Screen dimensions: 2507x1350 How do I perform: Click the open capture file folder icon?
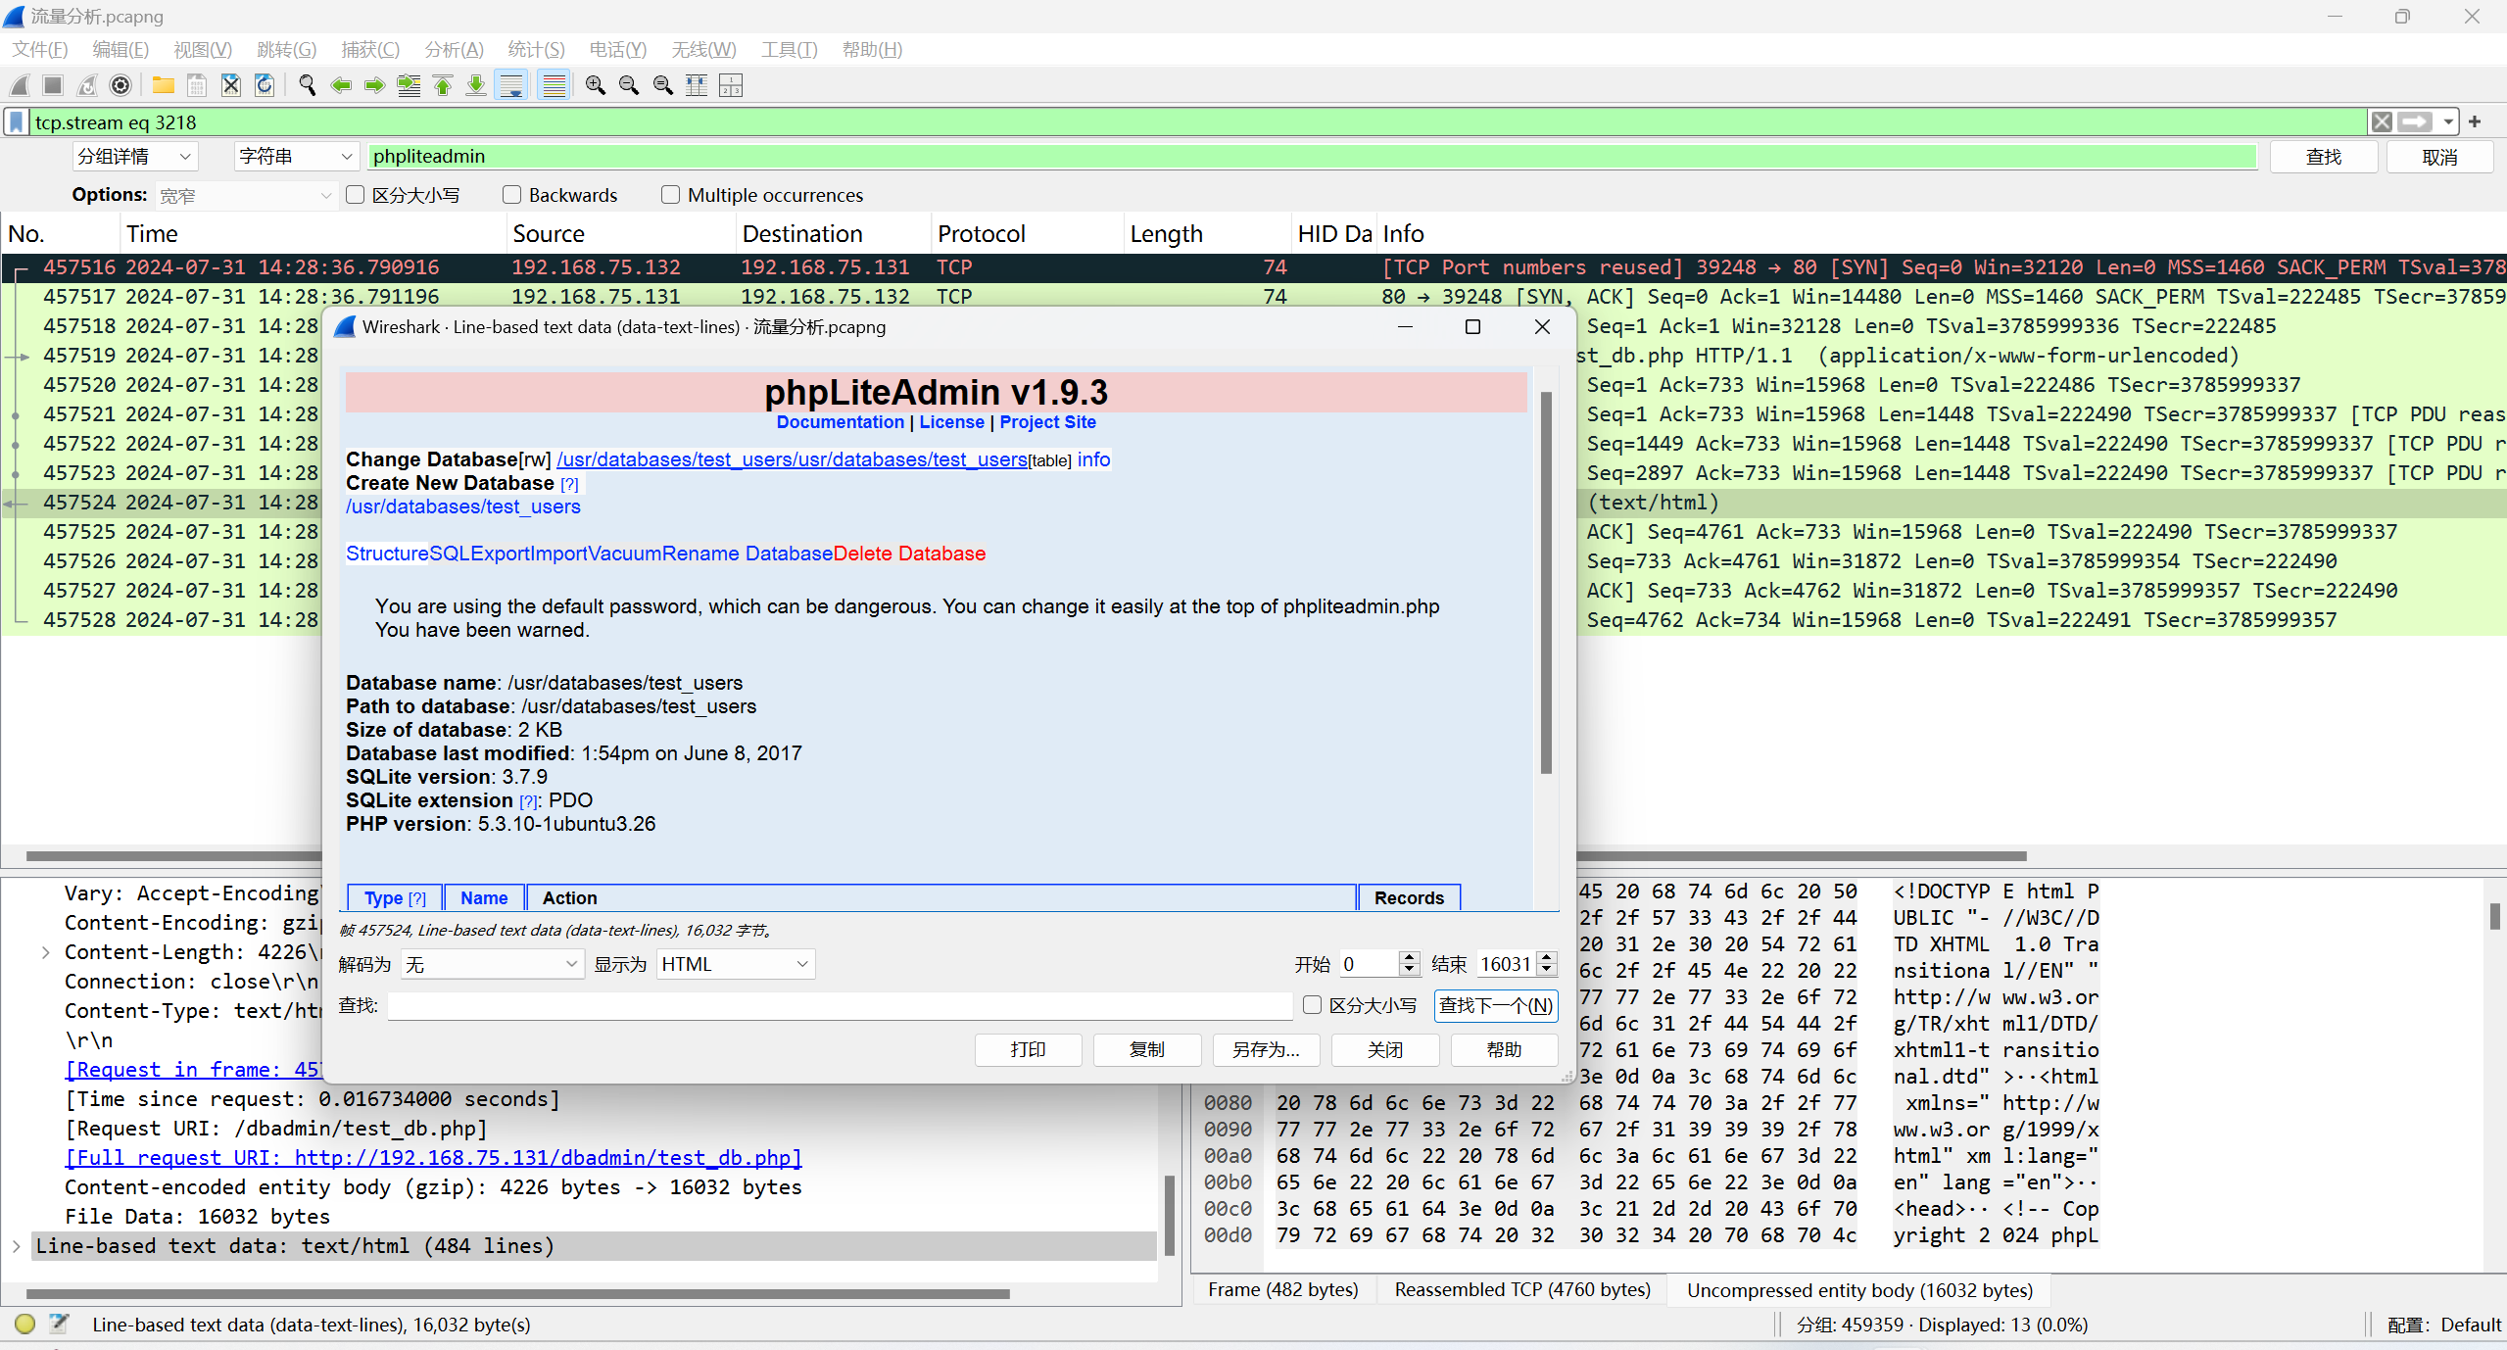tap(163, 86)
